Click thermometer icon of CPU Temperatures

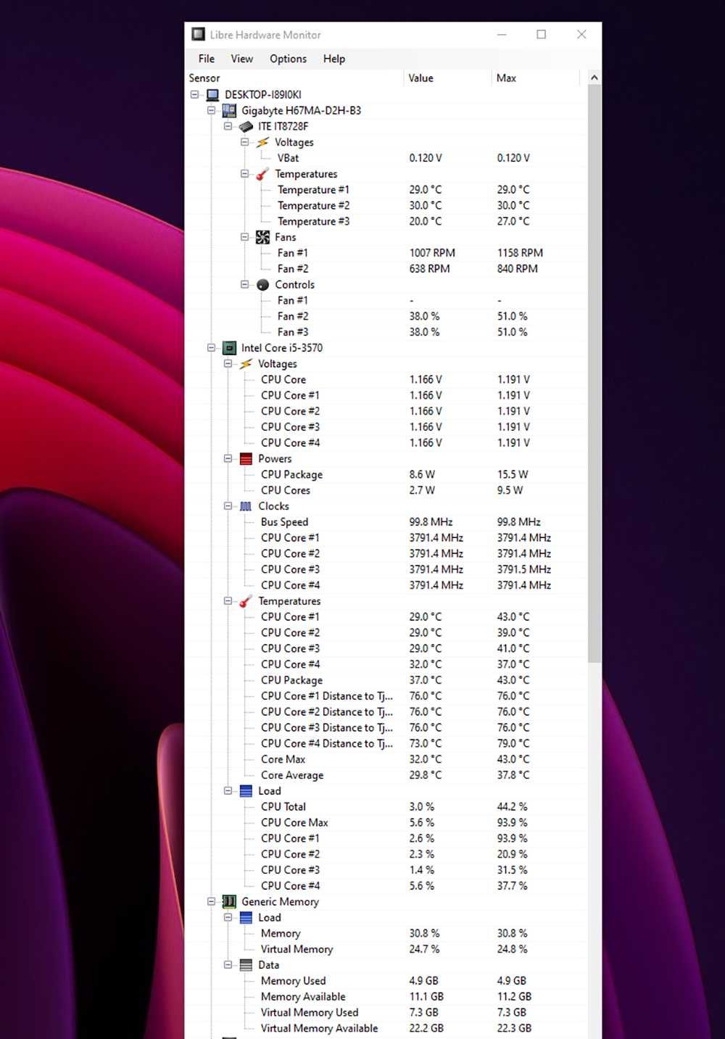tap(246, 601)
